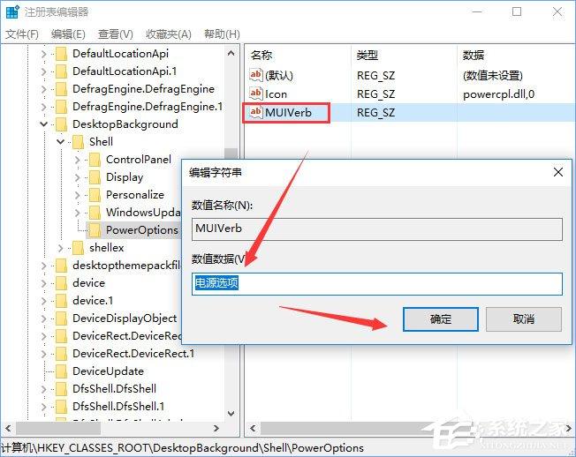576x457 pixels.
Task: Click the DeviceDisplayObject folder icon
Action: point(61,318)
